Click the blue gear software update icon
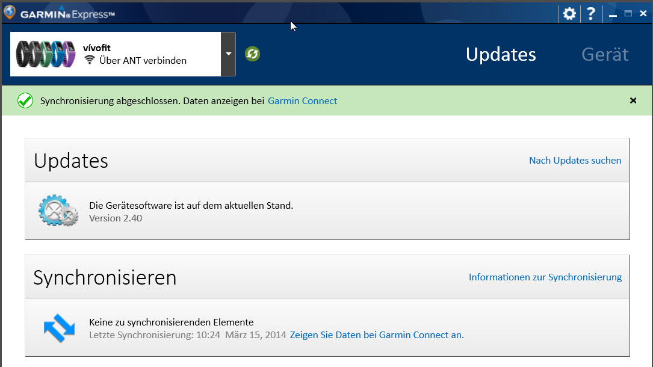The width and height of the screenshot is (653, 367). (x=58, y=211)
